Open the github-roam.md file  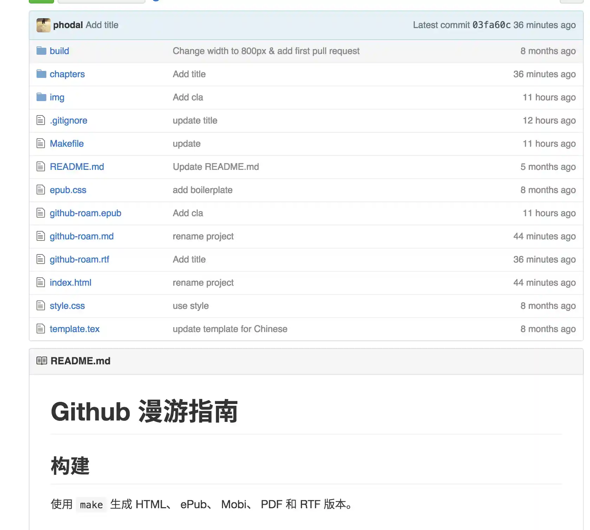(81, 236)
